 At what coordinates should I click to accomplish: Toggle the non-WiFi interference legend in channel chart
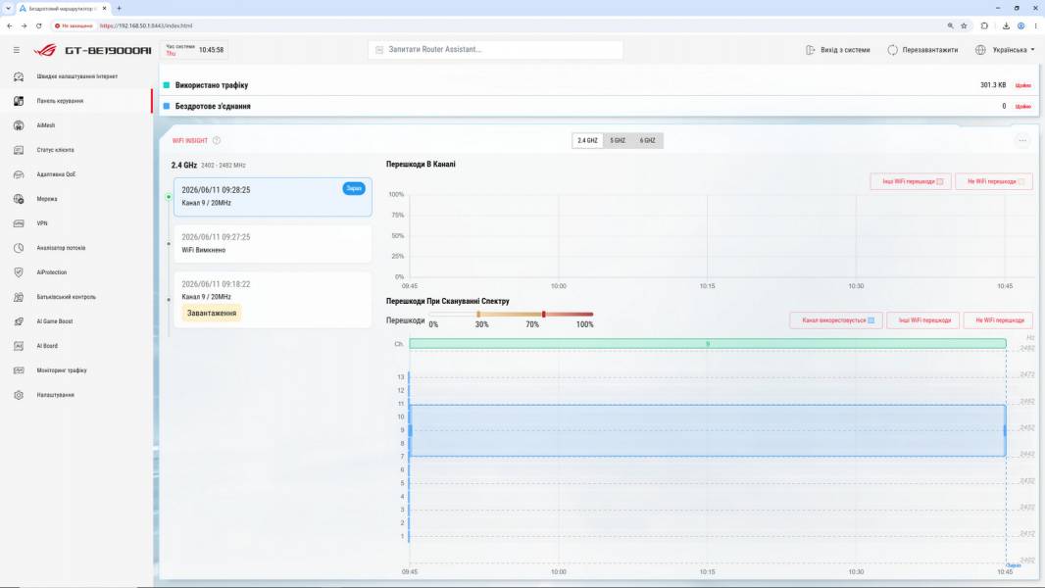coord(994,181)
